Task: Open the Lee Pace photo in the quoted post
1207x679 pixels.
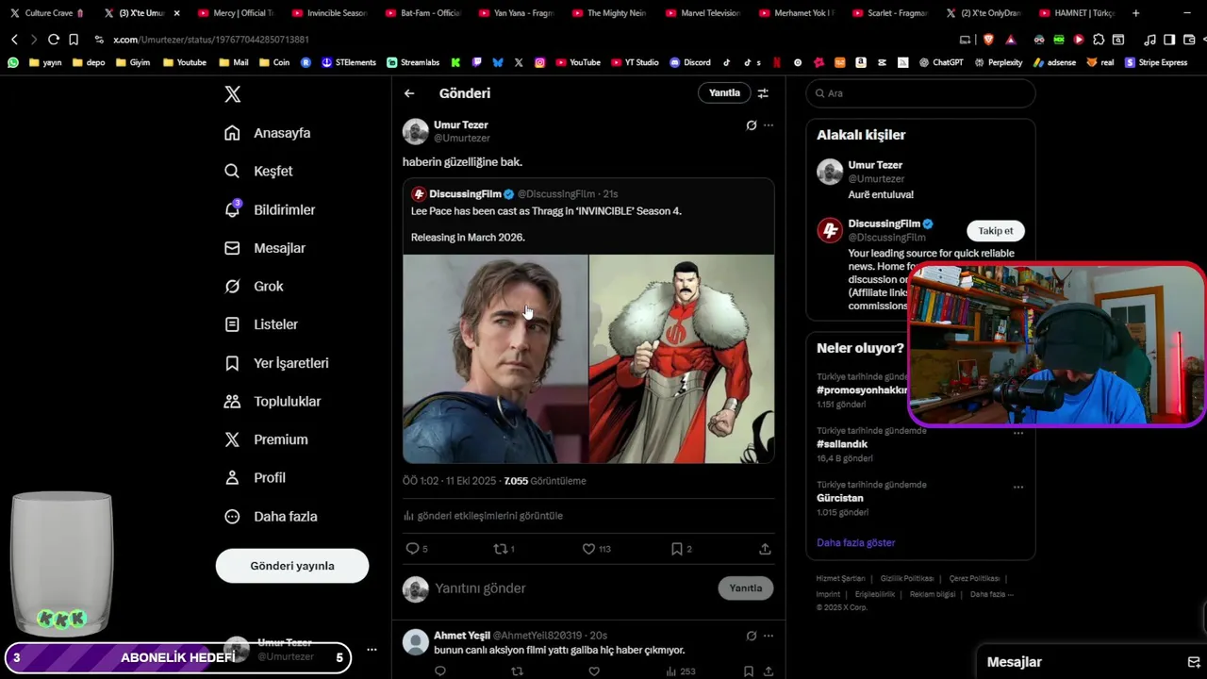Action: [x=495, y=358]
